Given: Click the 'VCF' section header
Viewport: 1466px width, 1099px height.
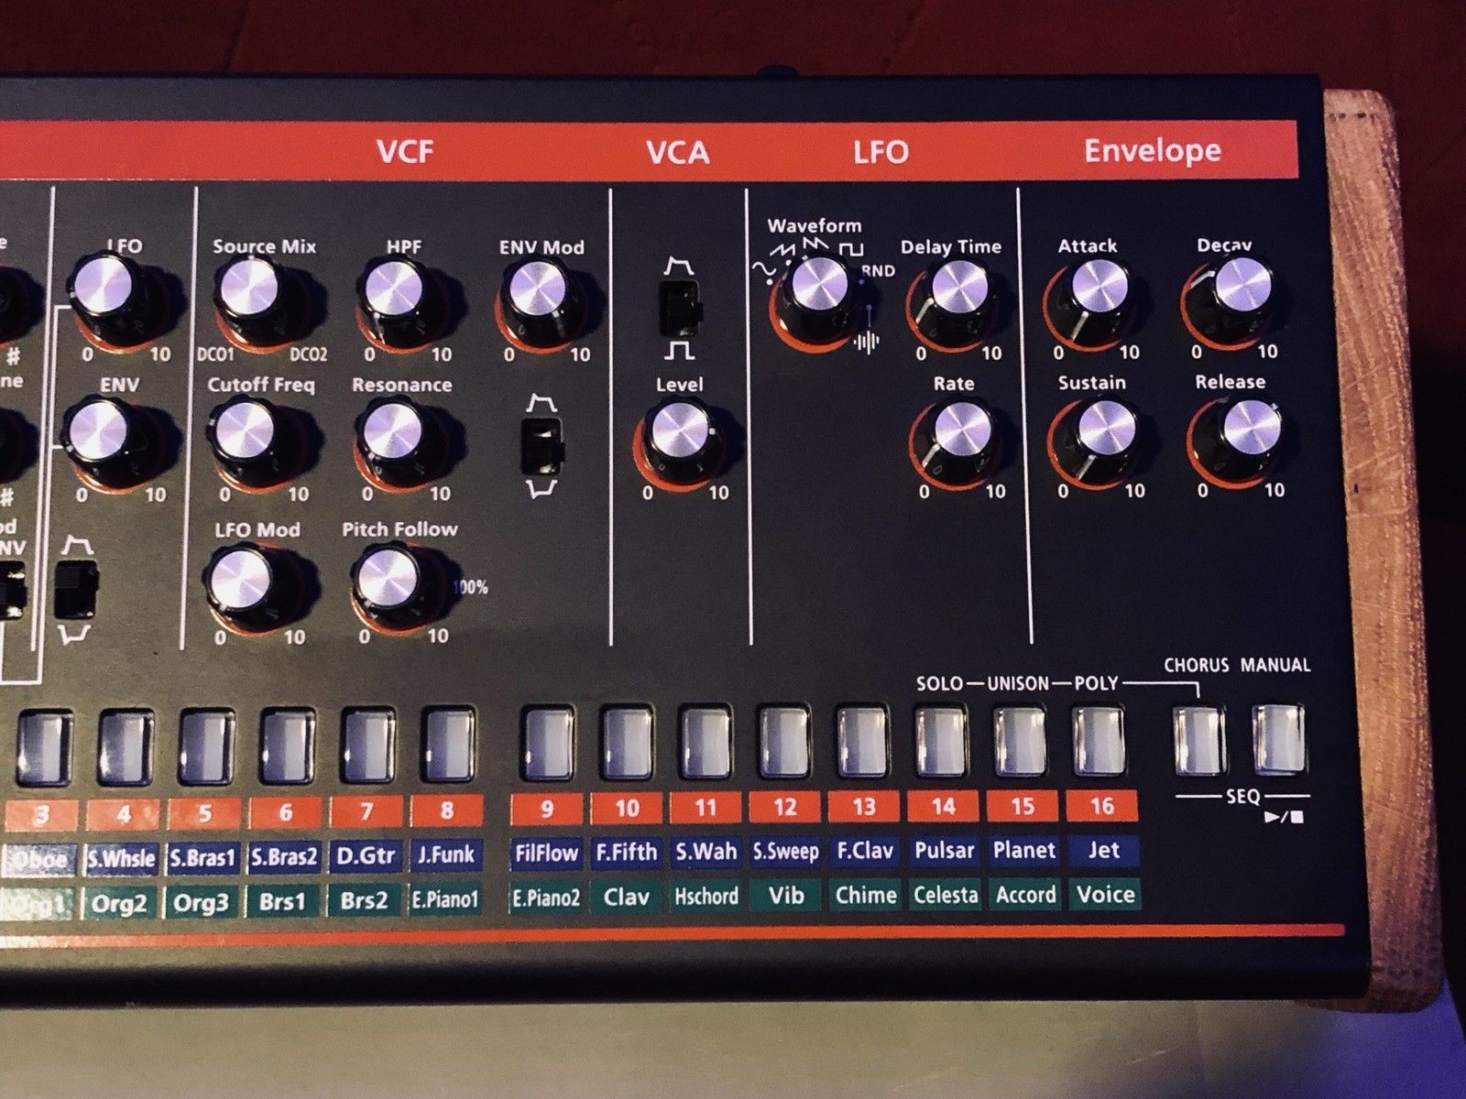Looking at the screenshot, I should click(x=405, y=151).
